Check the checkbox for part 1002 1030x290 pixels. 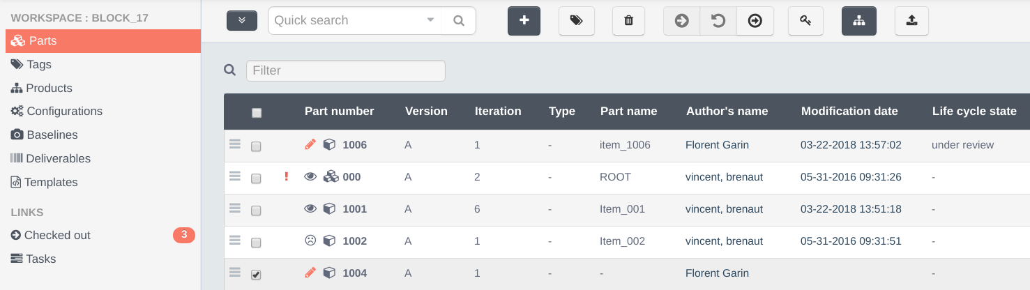click(x=256, y=243)
